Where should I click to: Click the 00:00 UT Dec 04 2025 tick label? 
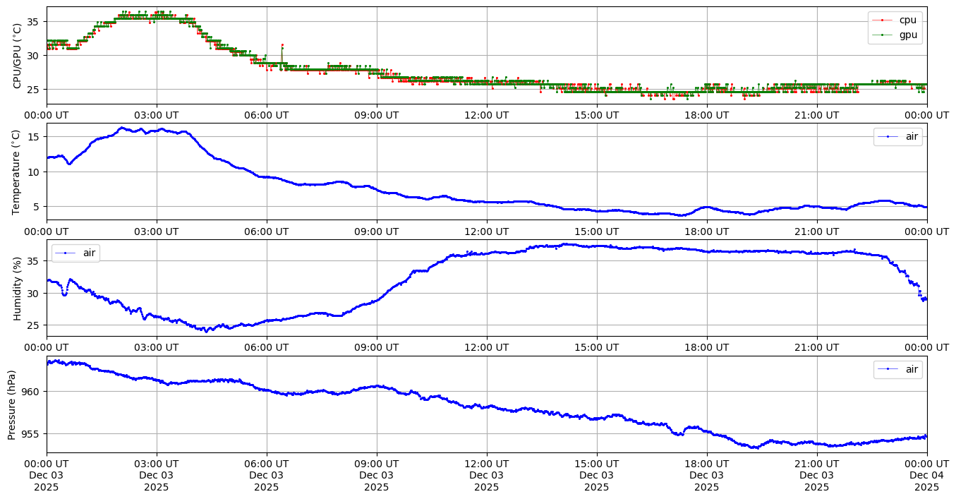coord(926,476)
